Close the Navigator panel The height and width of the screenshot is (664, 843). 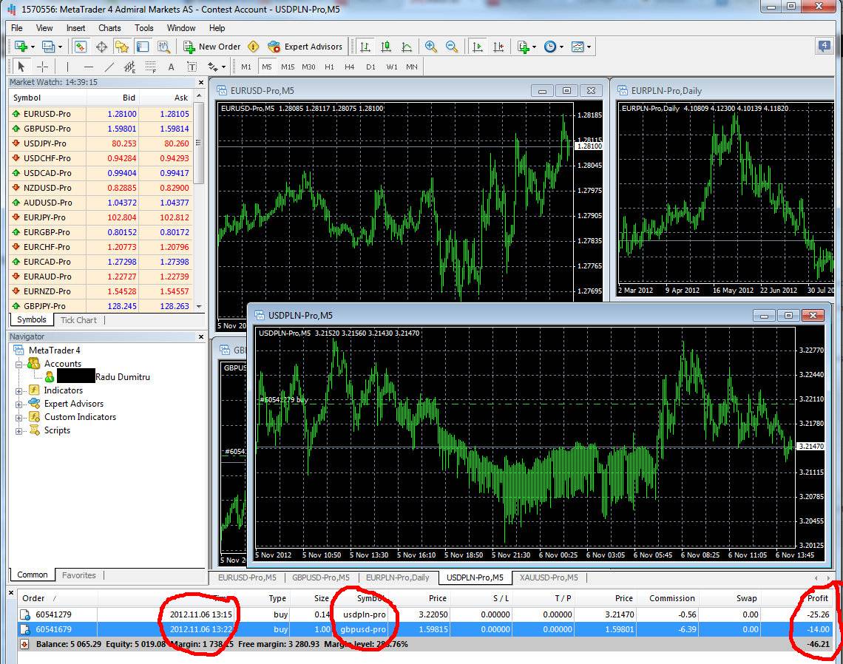pos(201,336)
